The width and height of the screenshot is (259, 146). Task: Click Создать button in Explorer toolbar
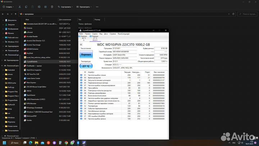point(8,7)
